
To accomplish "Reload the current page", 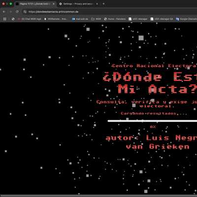I will click(x=17, y=12).
